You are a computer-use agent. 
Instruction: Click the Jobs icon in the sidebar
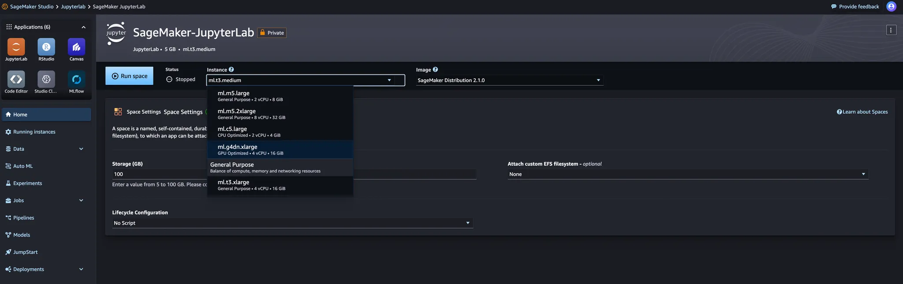(8, 200)
